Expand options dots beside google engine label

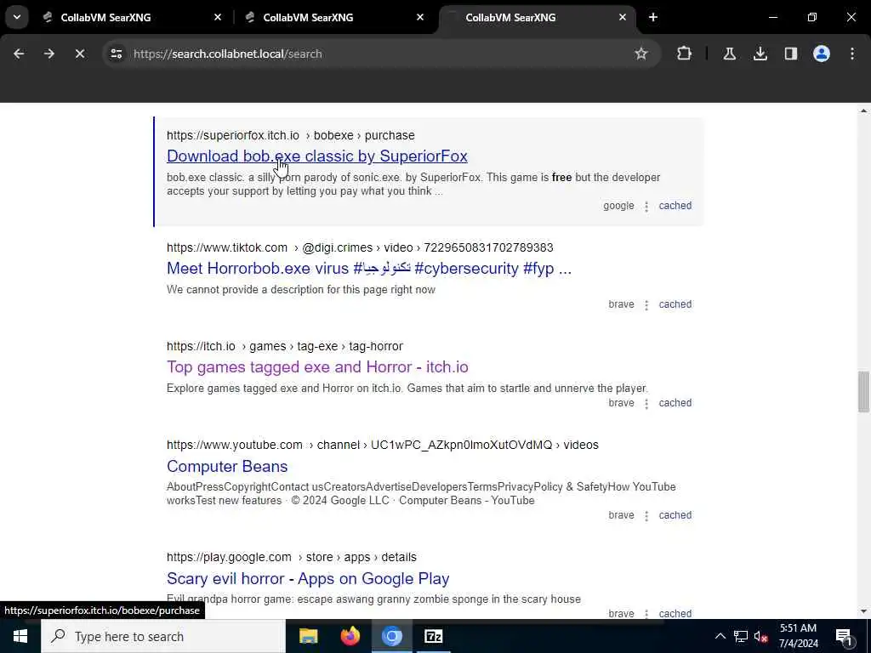coord(646,207)
